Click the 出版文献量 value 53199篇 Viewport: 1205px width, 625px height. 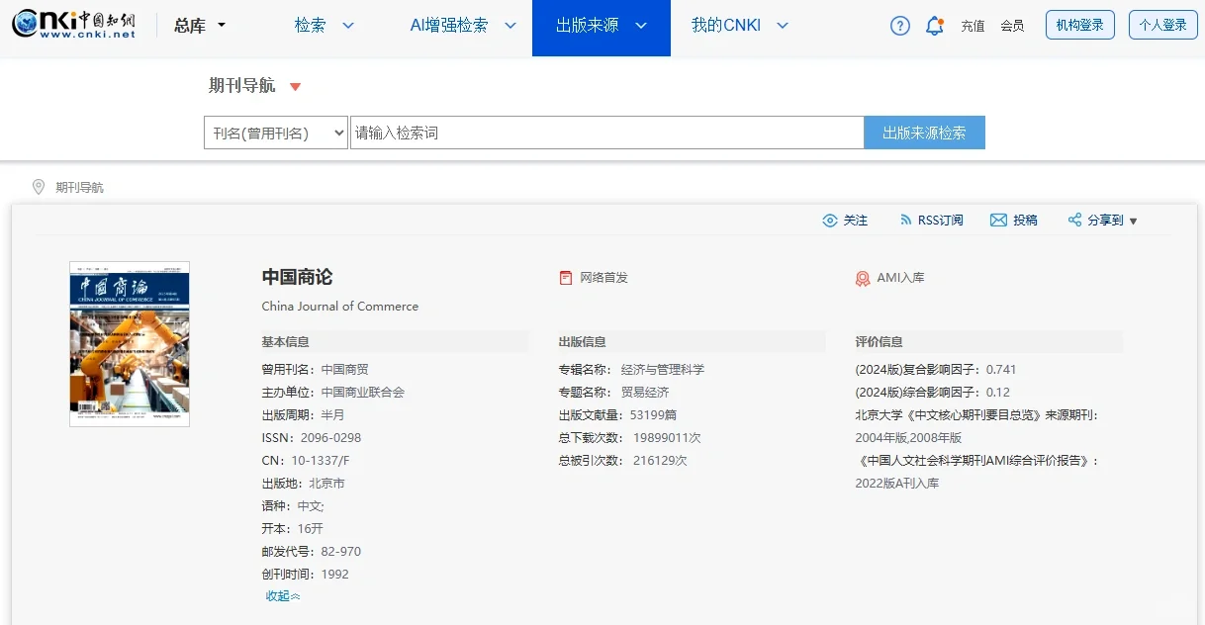pyautogui.click(x=653, y=415)
